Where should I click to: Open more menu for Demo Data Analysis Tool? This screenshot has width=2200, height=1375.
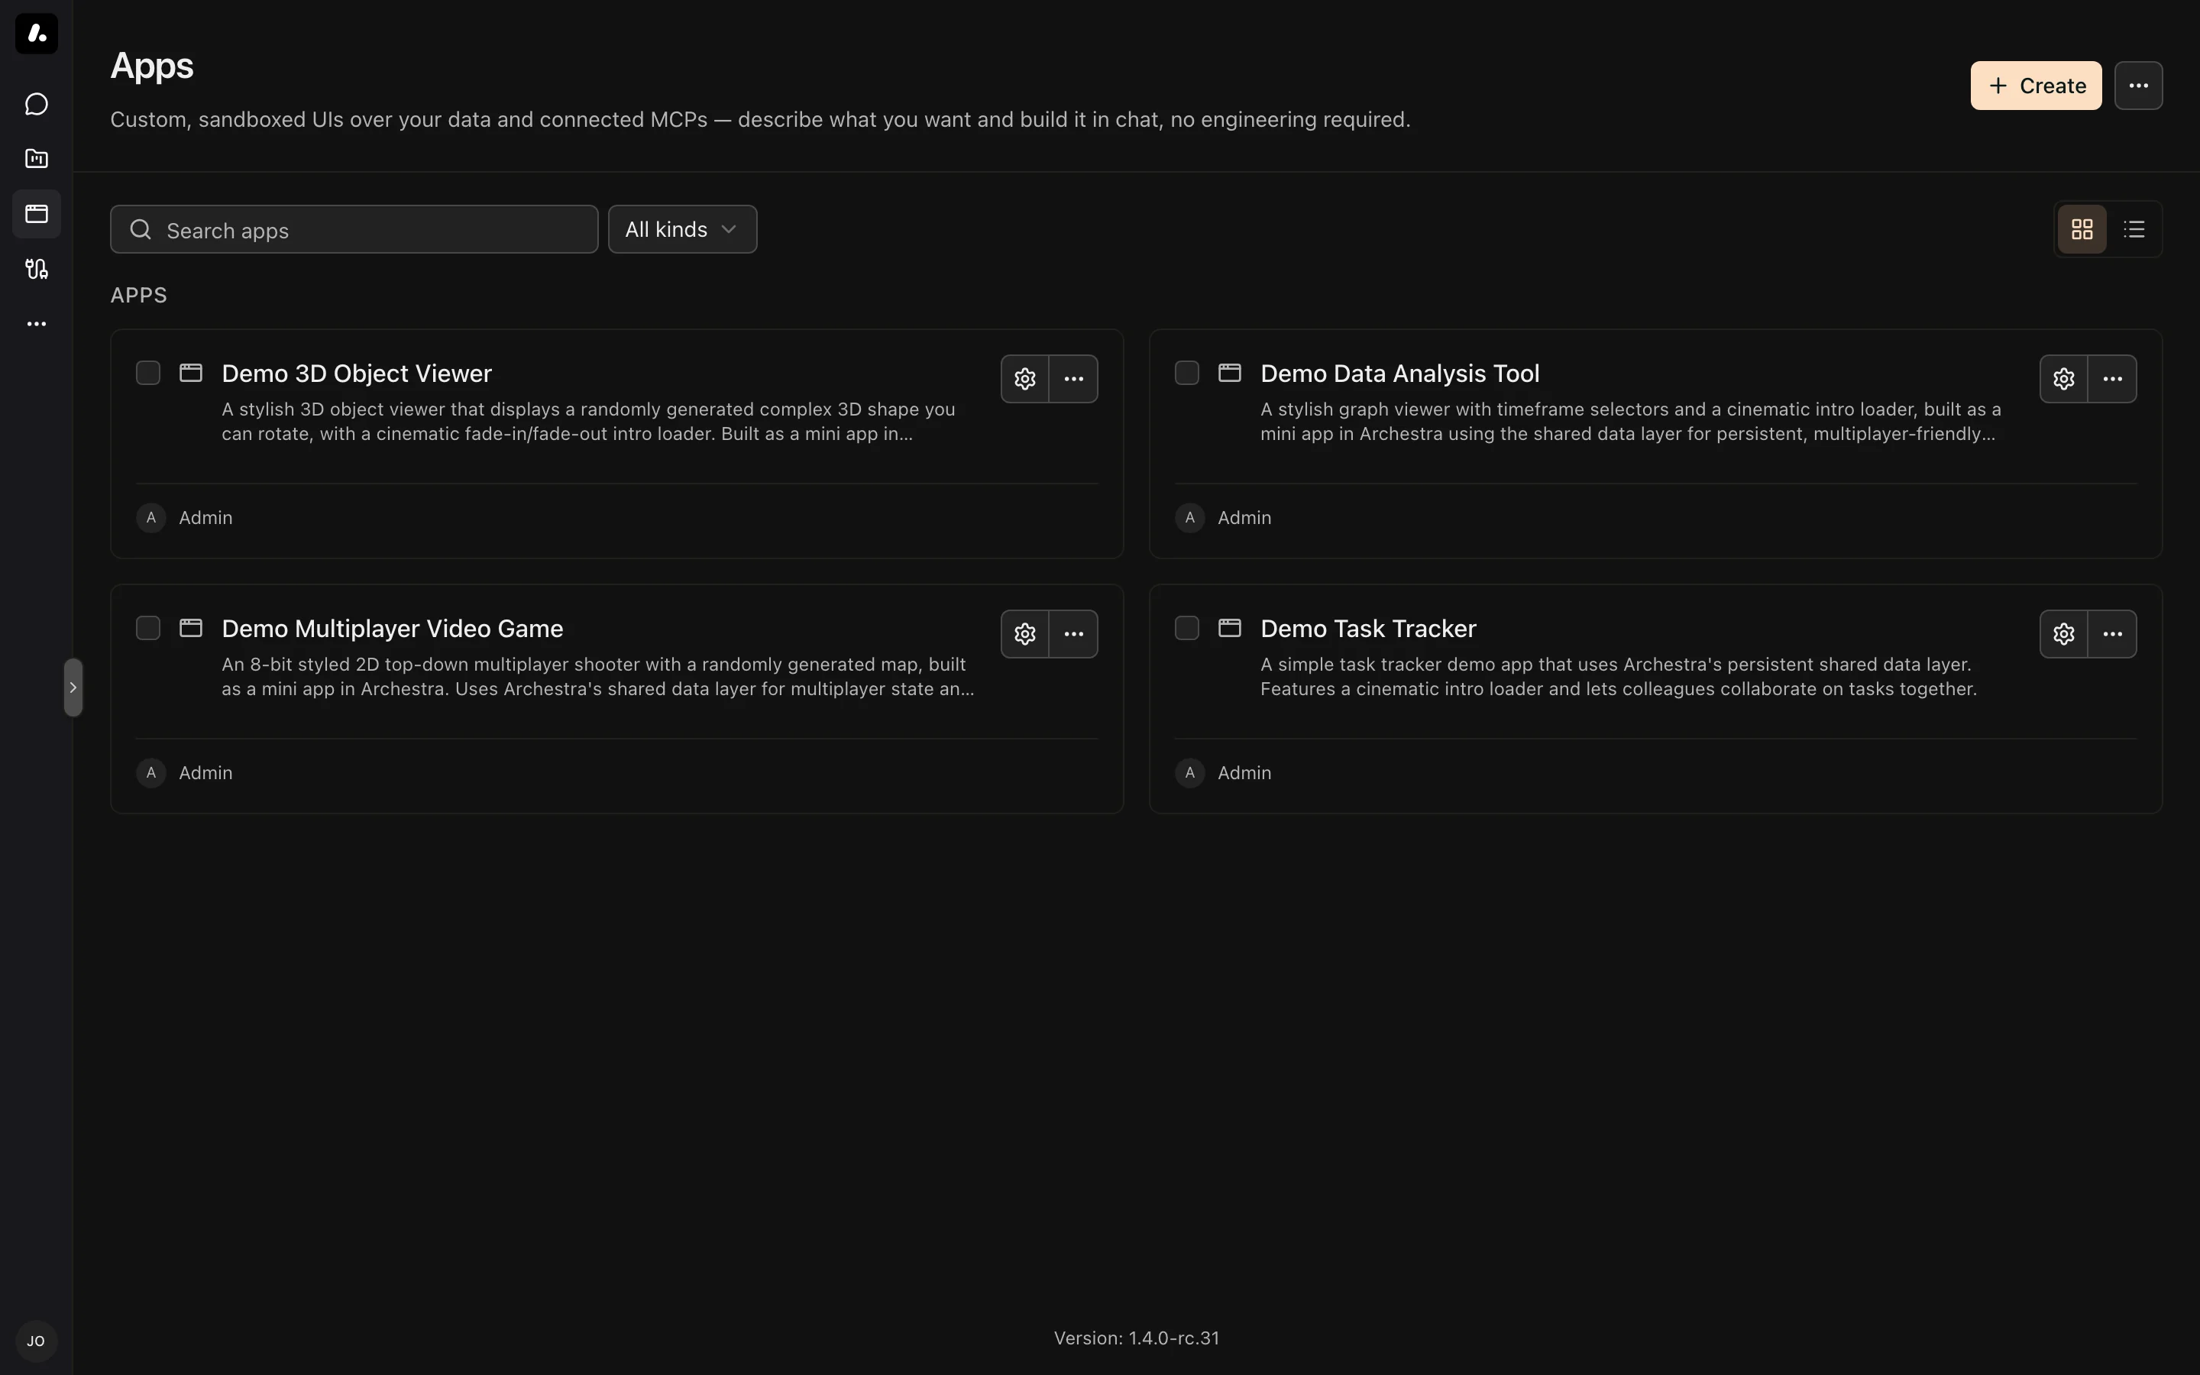tap(2113, 378)
